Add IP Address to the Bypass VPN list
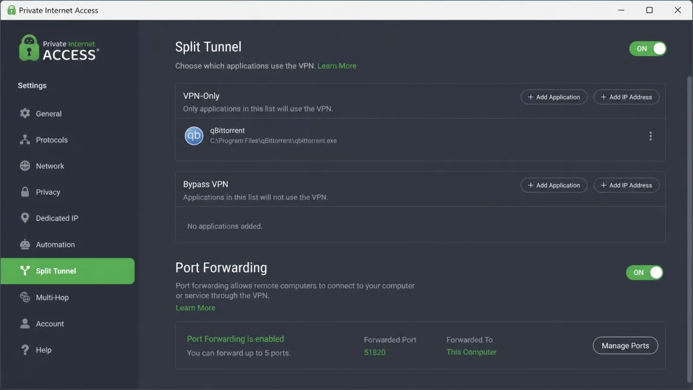The image size is (693, 390). (627, 185)
